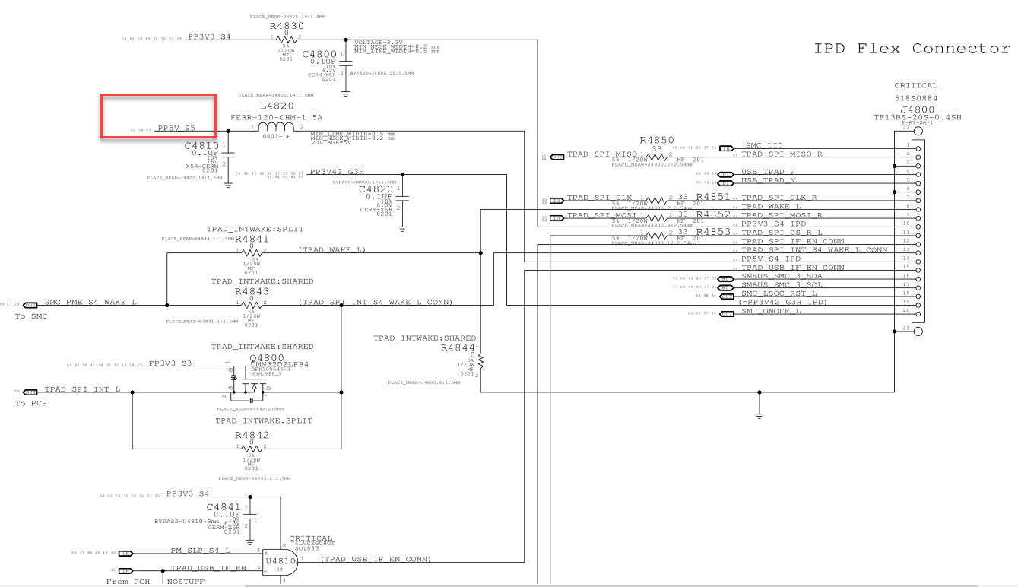Select the TPAD_SPI_CLK_R net name

click(x=779, y=198)
